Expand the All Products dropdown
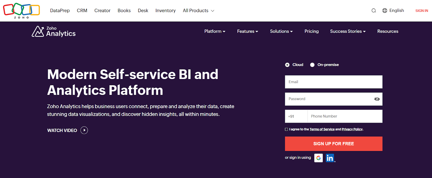432x178 pixels. [x=198, y=11]
